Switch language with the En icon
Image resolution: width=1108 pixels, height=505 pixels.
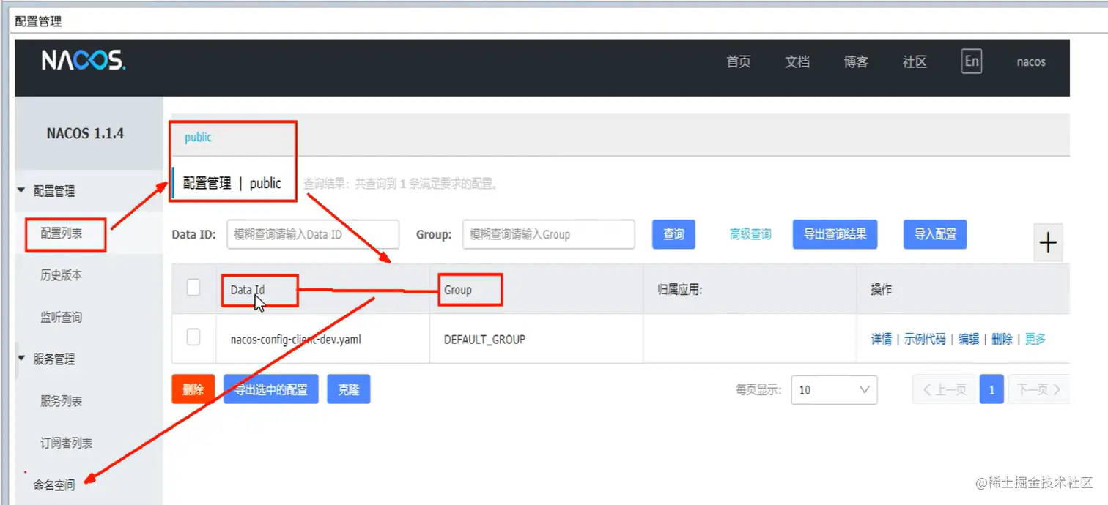[972, 61]
